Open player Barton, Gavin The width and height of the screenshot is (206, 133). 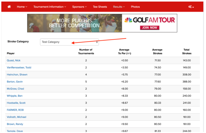point(15,82)
